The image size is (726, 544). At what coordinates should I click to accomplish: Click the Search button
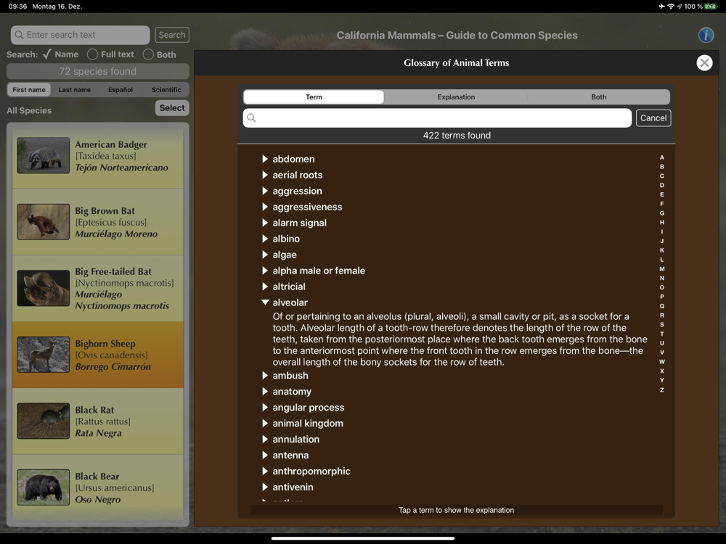[172, 35]
